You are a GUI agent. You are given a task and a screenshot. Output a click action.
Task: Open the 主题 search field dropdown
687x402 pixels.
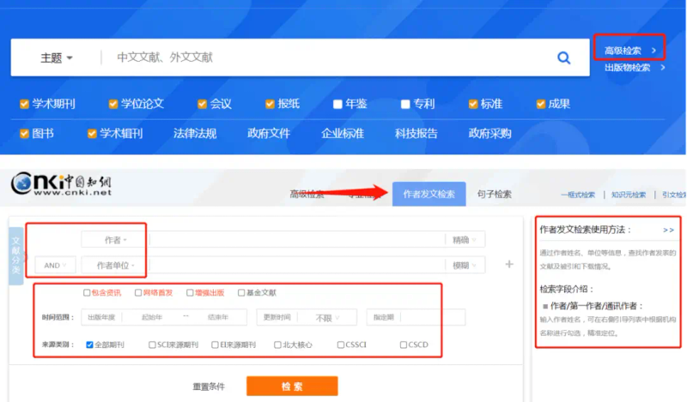[x=57, y=57]
